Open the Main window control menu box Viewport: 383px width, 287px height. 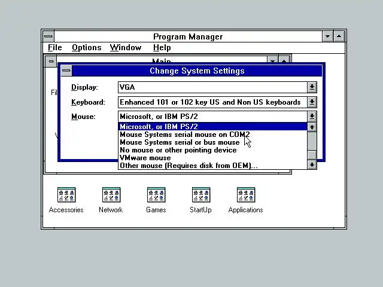point(51,61)
